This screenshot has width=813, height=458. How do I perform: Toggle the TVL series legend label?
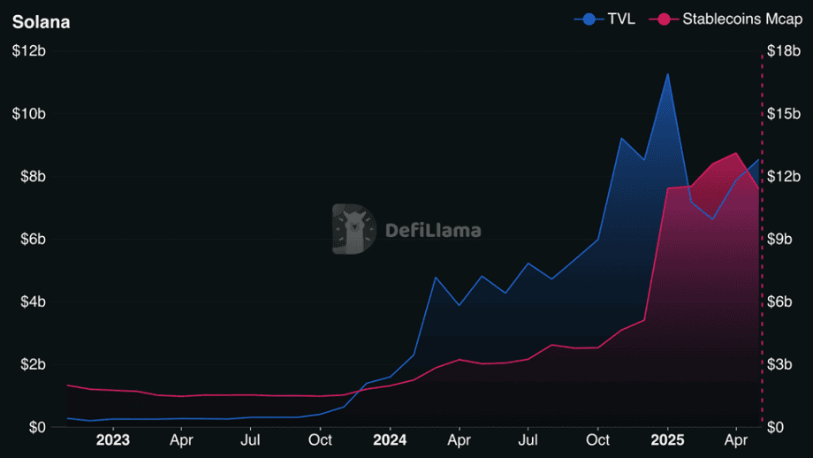[x=620, y=19]
